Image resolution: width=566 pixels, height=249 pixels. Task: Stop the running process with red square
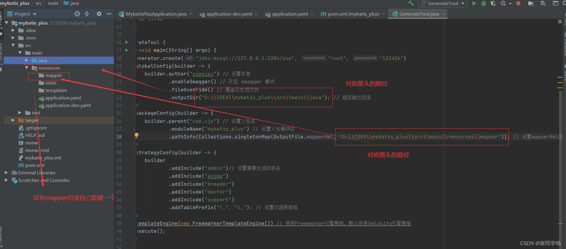tap(518, 3)
